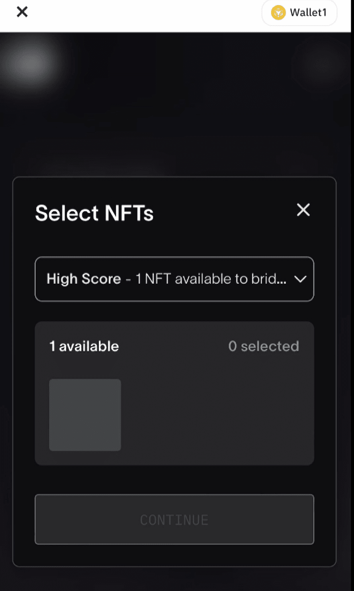The height and width of the screenshot is (591, 354).
Task: Click the "High Score" collection name
Action: 84,279
